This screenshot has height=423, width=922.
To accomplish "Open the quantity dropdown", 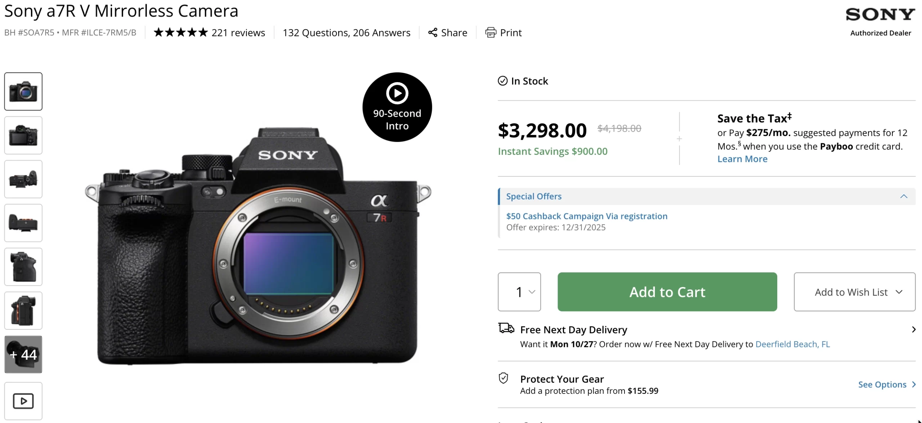I will click(x=519, y=292).
